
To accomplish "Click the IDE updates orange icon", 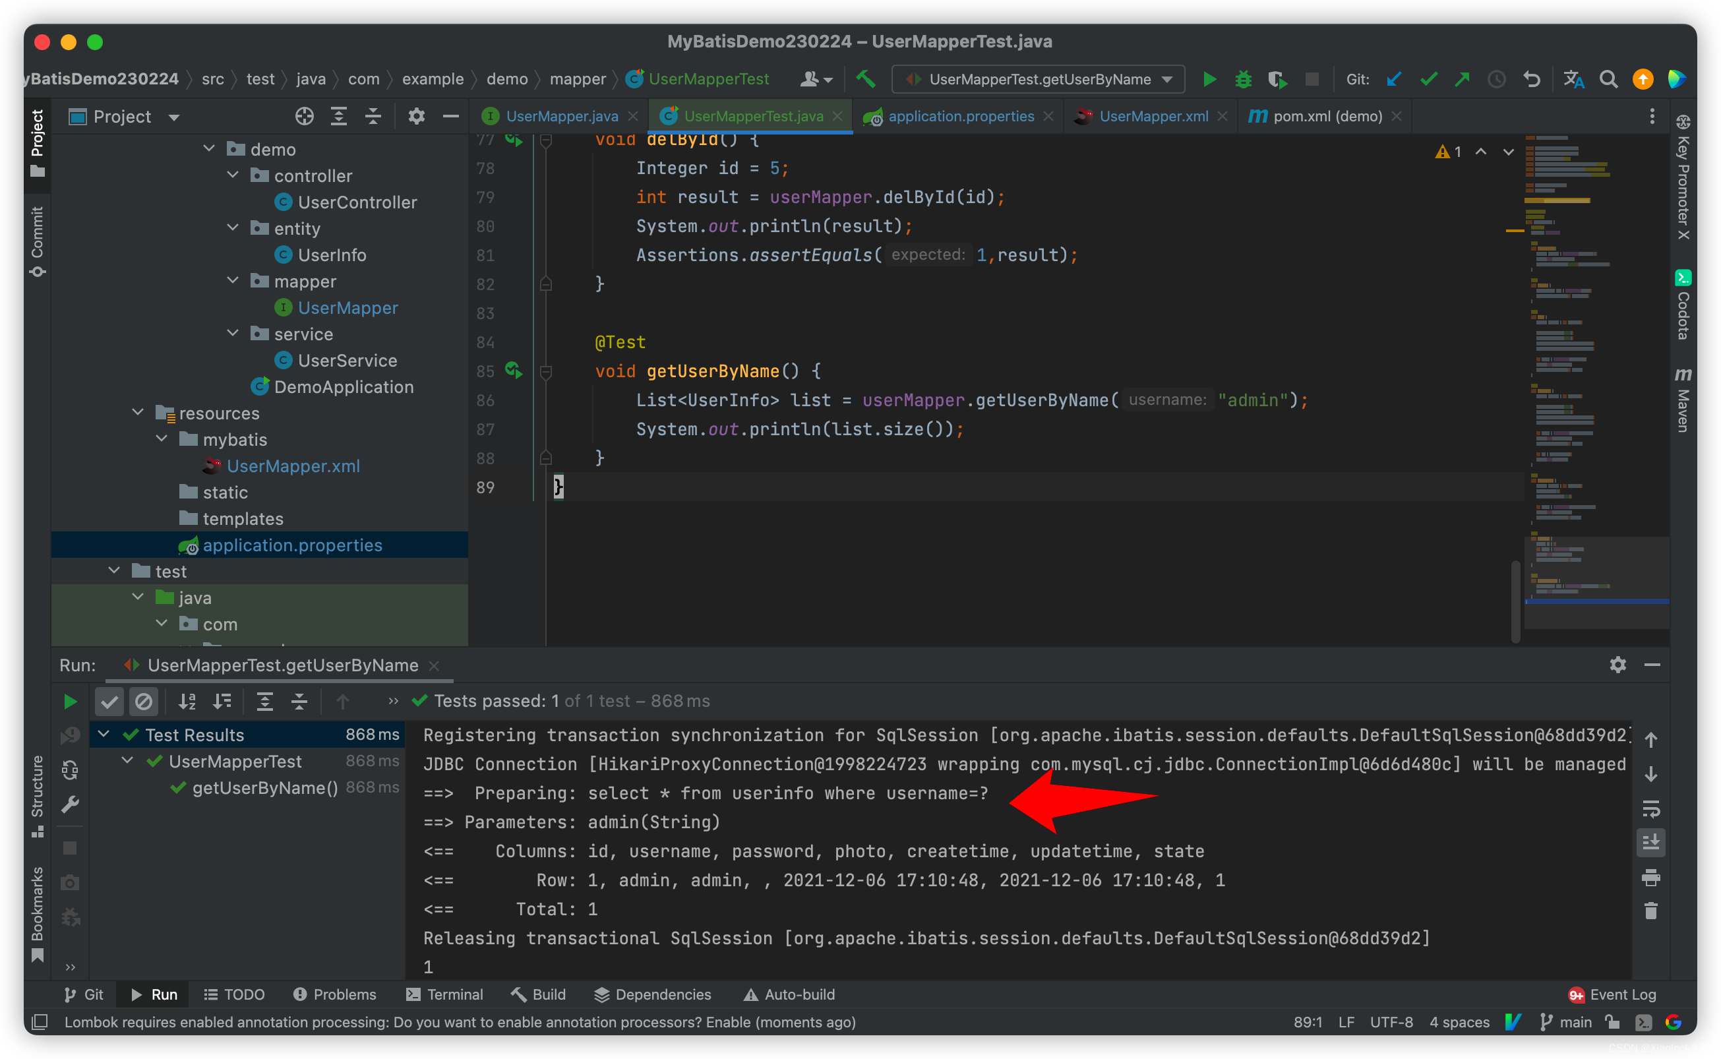I will 1643,79.
